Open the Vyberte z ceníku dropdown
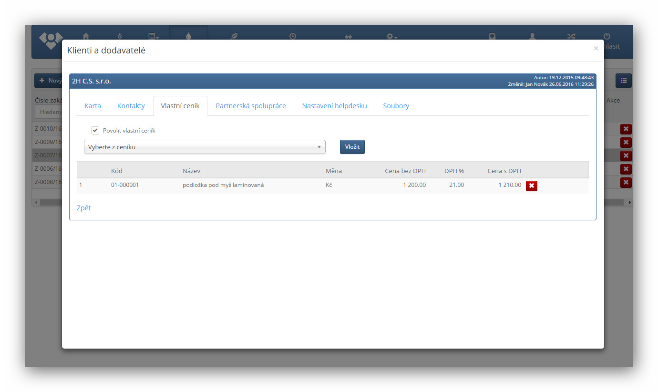Screen dimensions: 658x392 tap(205, 147)
